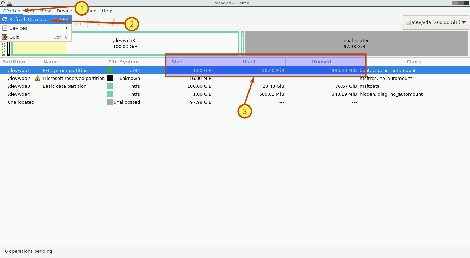
Task: Select the /dev/vda3 block in the disk map
Action: pos(125,44)
